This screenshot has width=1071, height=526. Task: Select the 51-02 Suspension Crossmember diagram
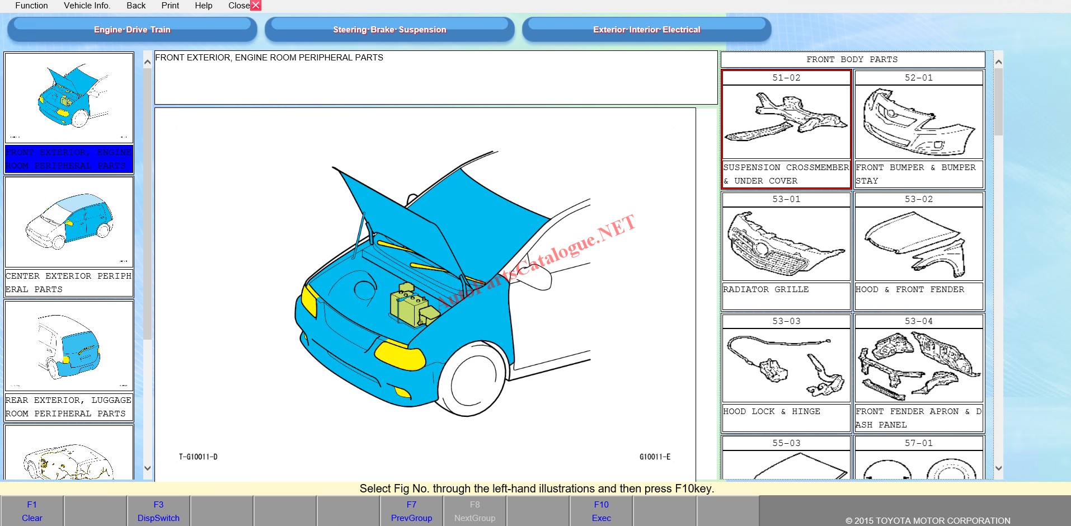point(786,121)
